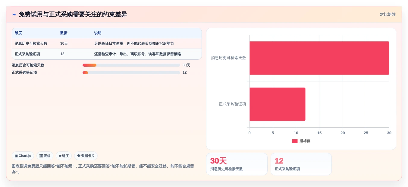Select the 表格 tag chip
This screenshot has height=187, width=408.
45,156
